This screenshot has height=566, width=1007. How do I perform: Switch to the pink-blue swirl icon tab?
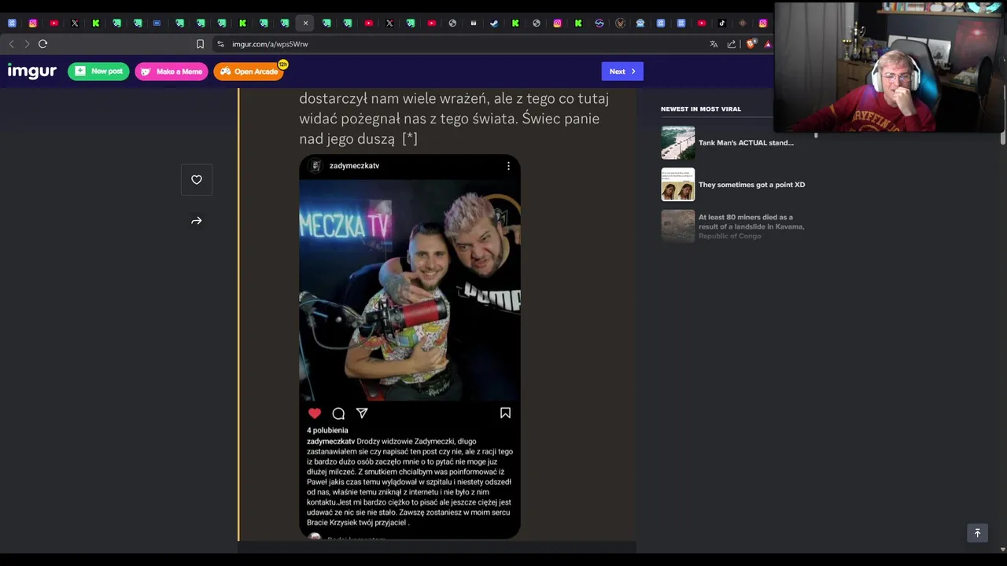[x=599, y=23]
